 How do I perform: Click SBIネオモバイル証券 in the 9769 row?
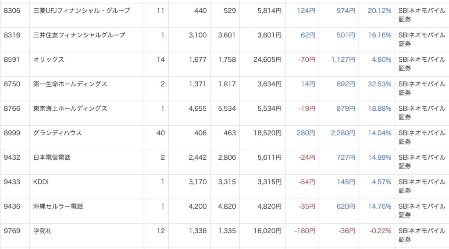click(x=422, y=235)
